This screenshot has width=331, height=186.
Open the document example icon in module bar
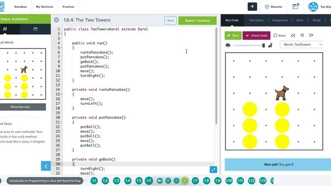coord(176,181)
